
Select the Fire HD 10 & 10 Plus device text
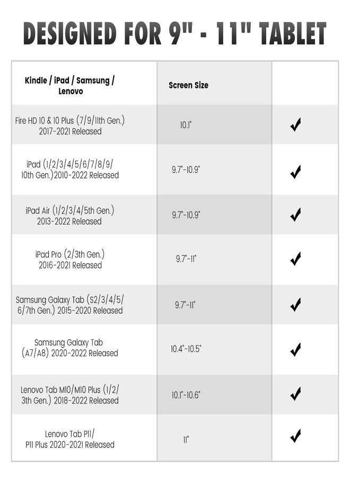(x=70, y=126)
